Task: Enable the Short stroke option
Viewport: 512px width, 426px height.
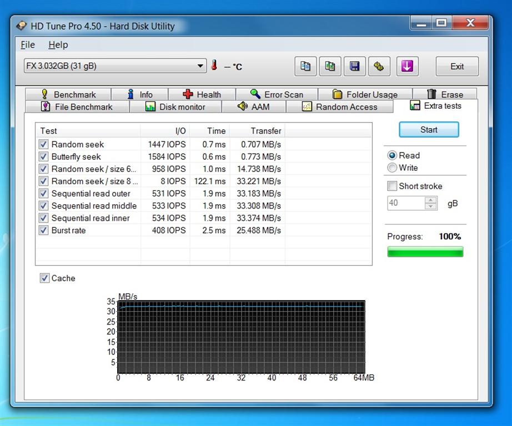Action: point(392,186)
